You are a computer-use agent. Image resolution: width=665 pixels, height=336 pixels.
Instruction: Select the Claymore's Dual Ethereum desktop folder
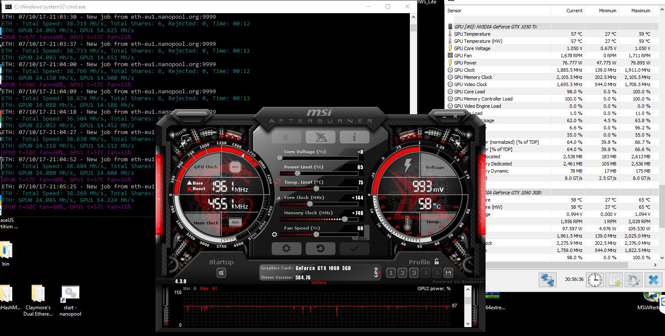click(x=38, y=300)
